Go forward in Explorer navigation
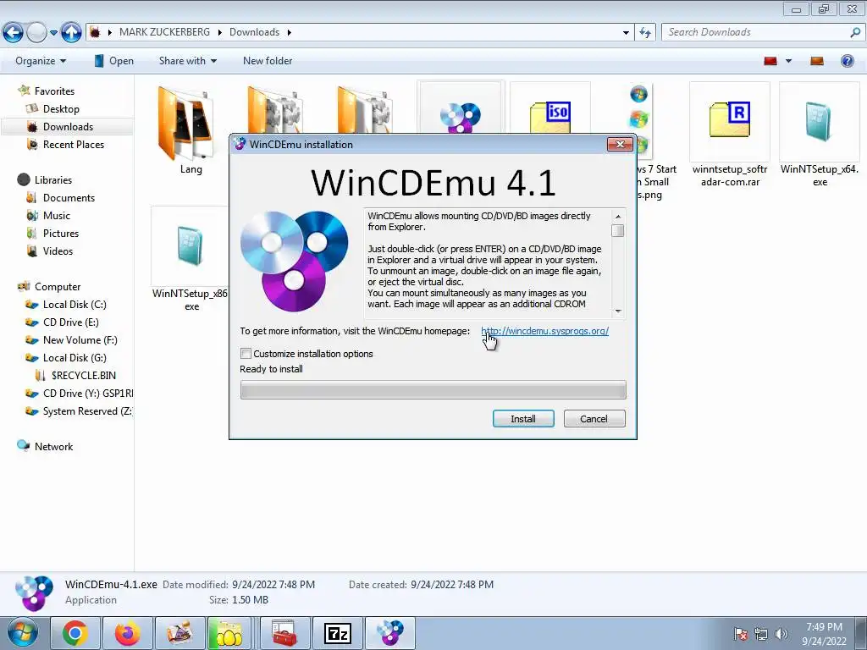The image size is (867, 650). coord(37,32)
